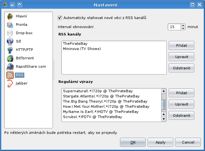Increase the refresh interval with up arrow
The width and height of the screenshot is (205, 151).
point(183,25)
